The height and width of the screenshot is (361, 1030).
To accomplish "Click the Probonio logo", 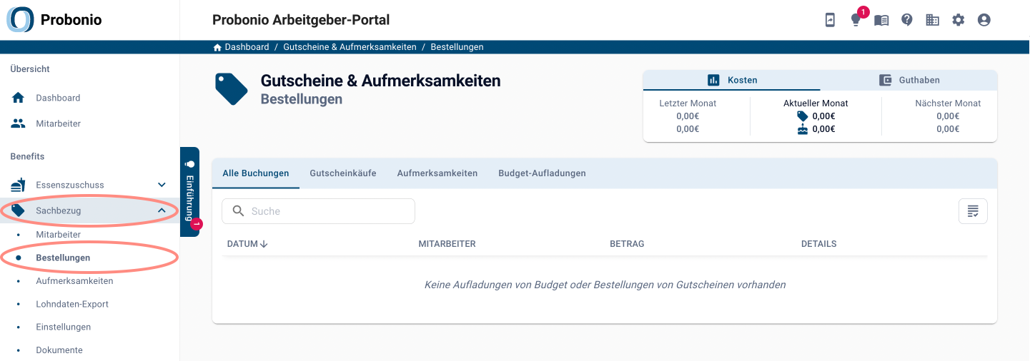I will pyautogui.click(x=54, y=20).
